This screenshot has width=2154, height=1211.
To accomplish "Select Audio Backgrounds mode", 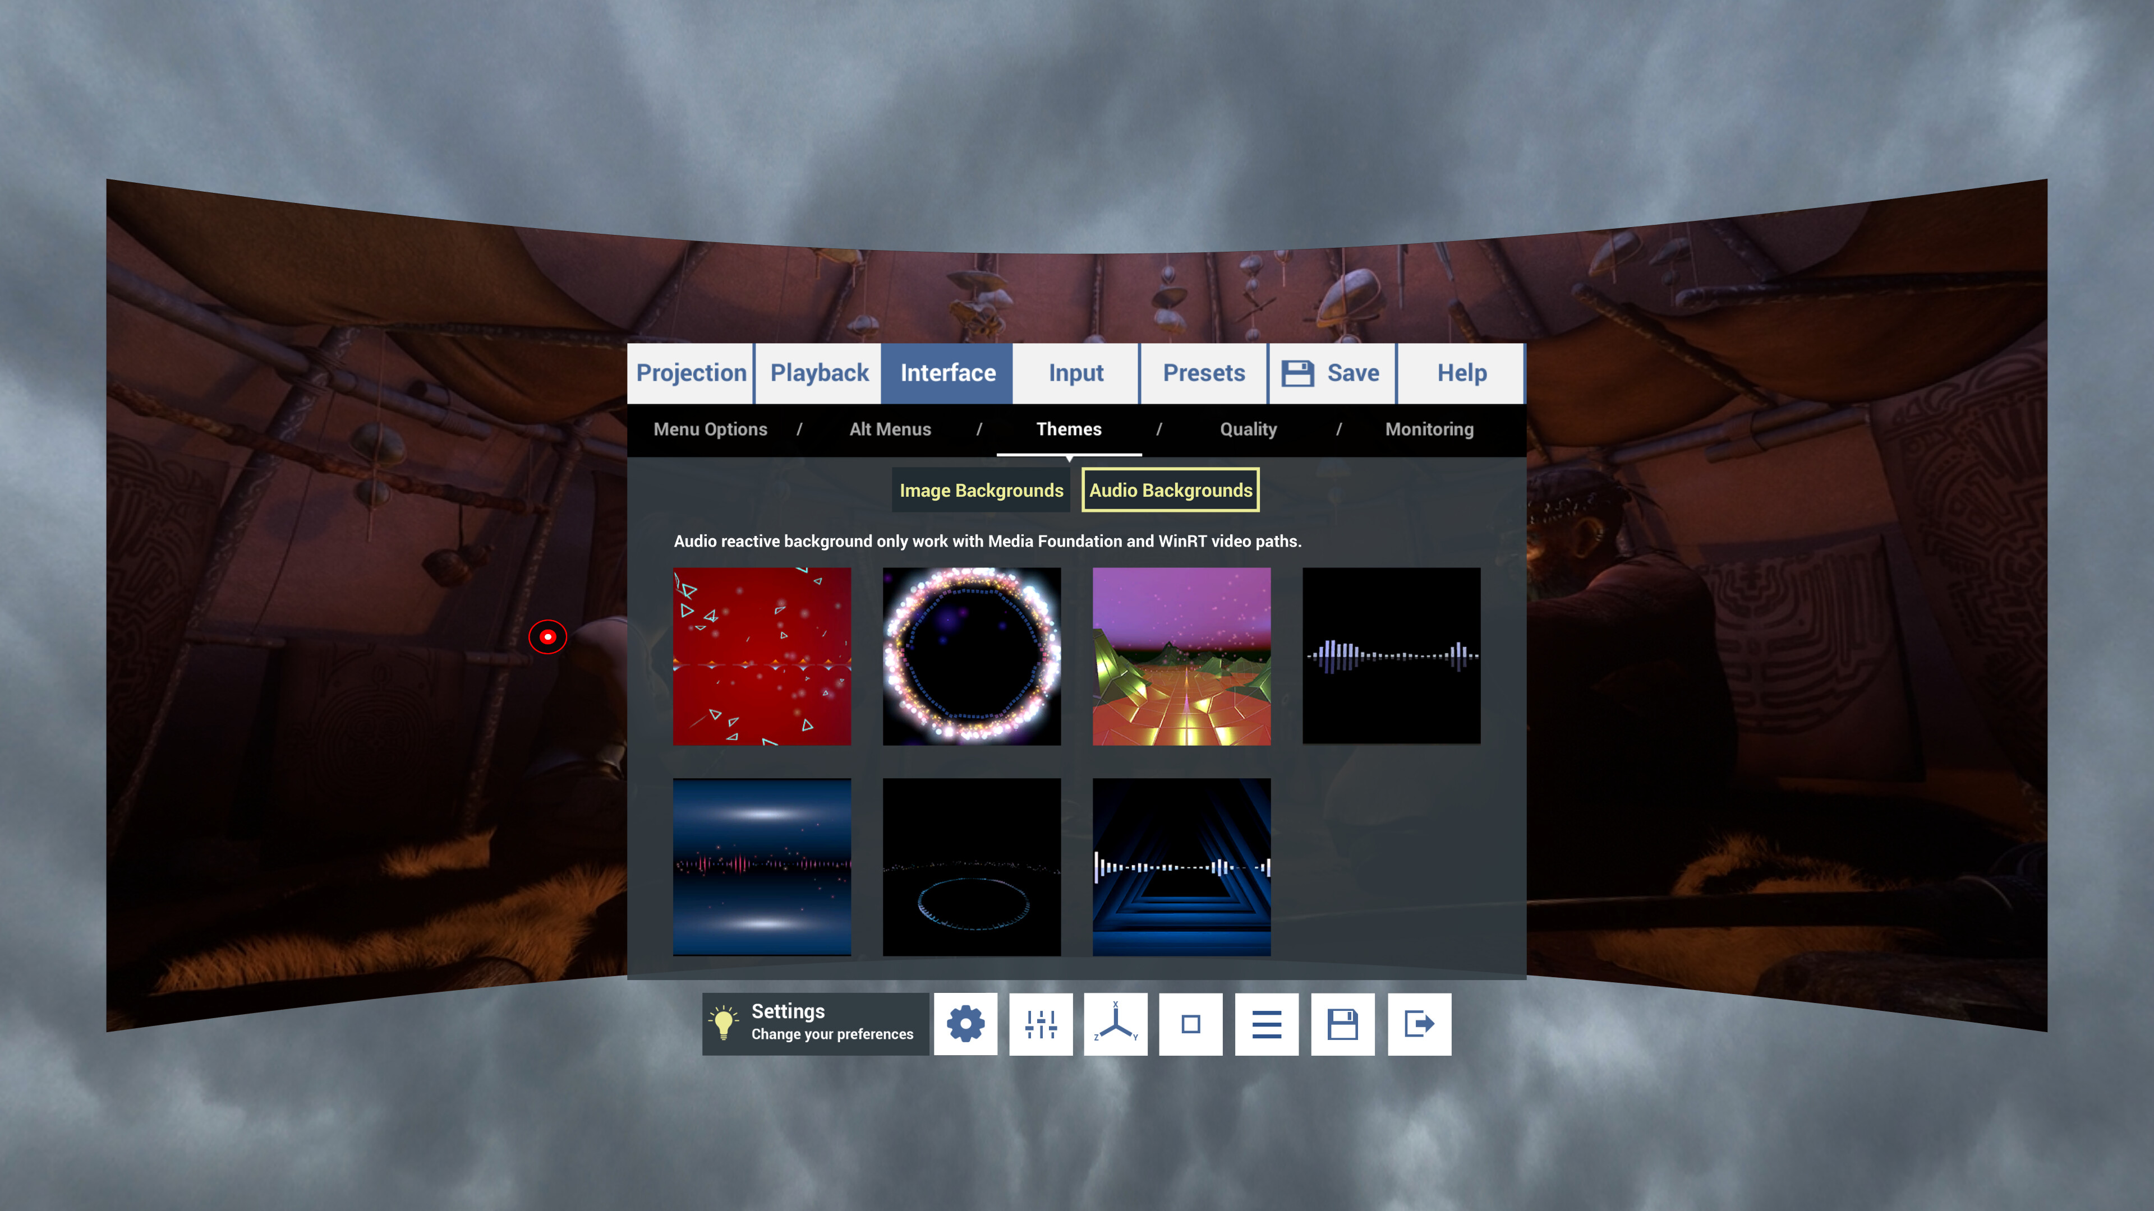I will pyautogui.click(x=1170, y=491).
